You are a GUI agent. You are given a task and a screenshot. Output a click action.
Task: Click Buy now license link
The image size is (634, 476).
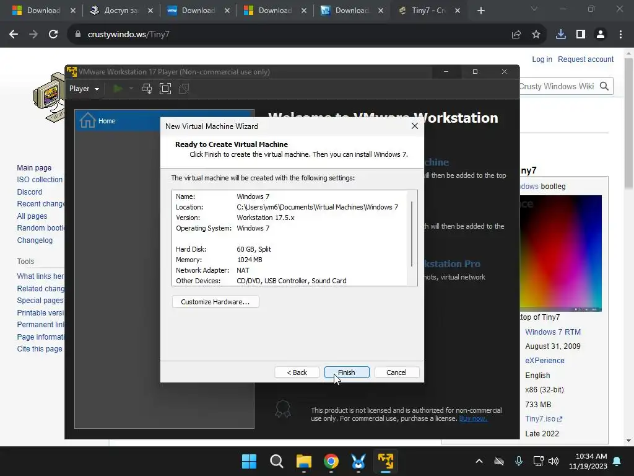472,419
